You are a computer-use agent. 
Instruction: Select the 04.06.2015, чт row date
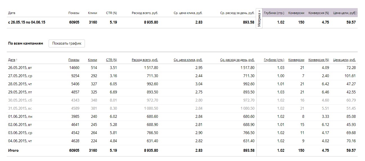click(20, 141)
